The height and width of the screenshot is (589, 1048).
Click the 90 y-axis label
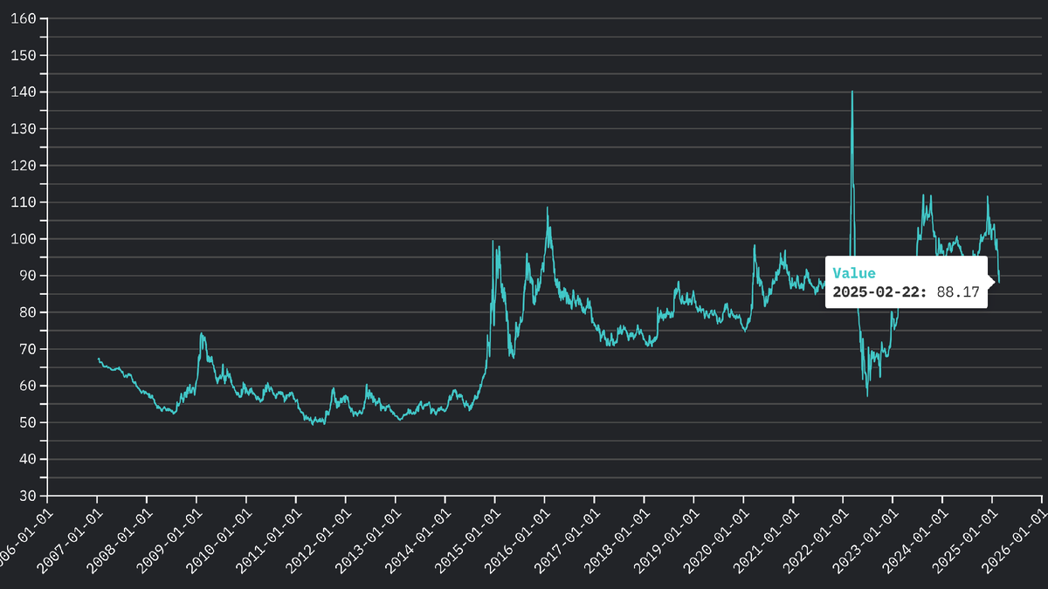click(x=29, y=276)
